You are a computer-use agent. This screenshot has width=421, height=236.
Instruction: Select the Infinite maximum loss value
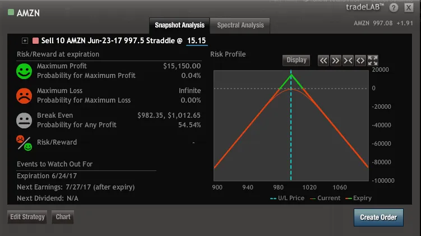(189, 91)
